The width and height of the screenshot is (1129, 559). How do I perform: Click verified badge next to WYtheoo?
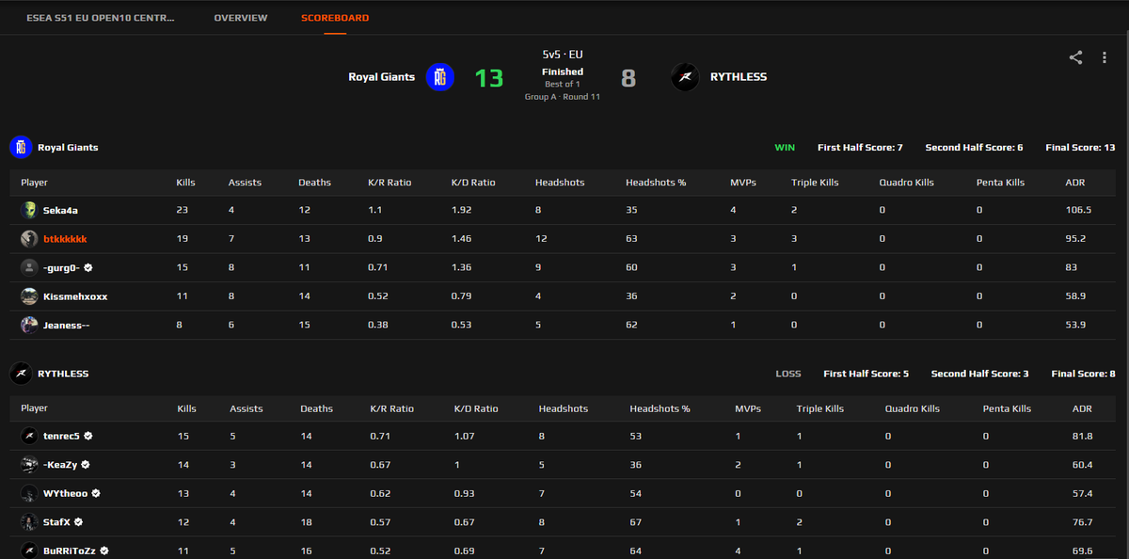[x=96, y=493]
